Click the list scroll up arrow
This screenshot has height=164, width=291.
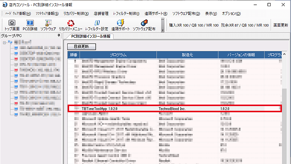tap(284, 54)
